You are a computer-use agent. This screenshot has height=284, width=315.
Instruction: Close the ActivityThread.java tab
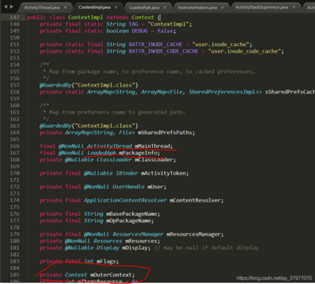tap(65, 8)
